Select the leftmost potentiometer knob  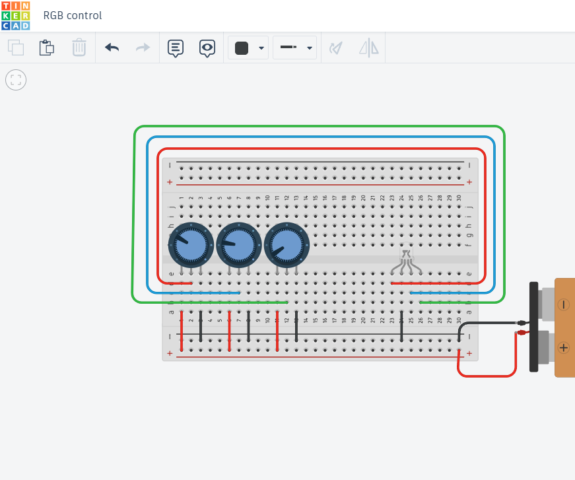pos(191,244)
